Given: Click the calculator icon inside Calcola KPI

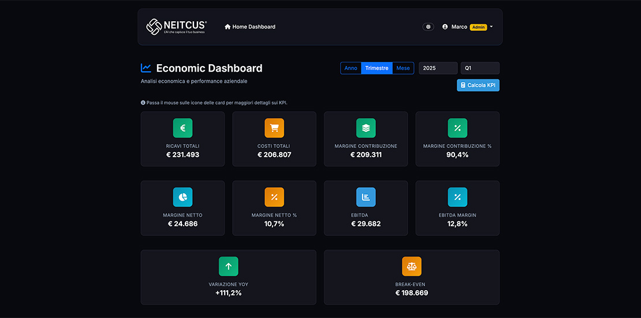Looking at the screenshot, I should point(463,85).
